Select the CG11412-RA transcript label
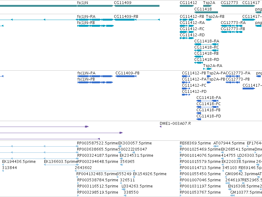The image size is (262, 197). tap(192, 22)
